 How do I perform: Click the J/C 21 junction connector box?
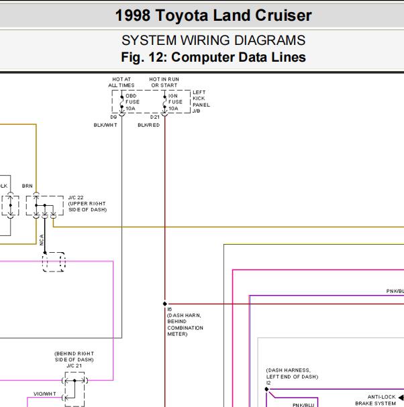pos(74,389)
